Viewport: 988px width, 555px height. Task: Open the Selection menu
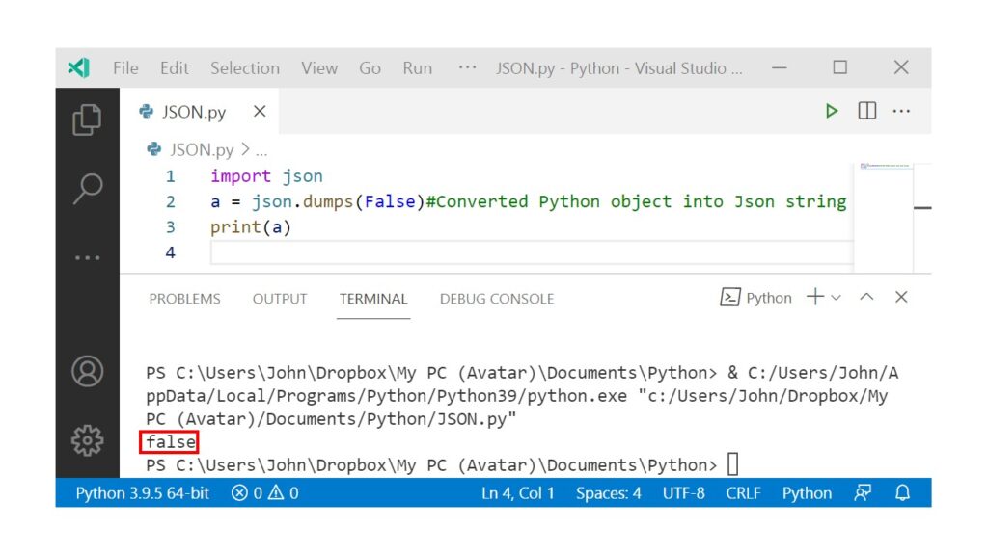pos(244,68)
